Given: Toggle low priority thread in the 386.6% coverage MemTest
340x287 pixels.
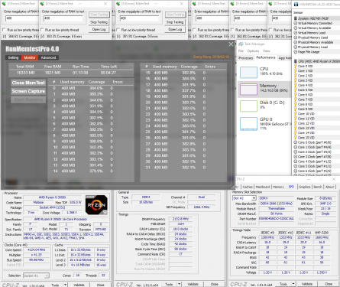Looking at the screenshot, I should click(x=4, y=30).
